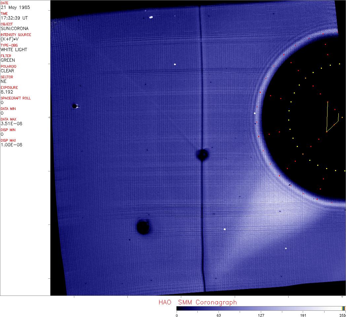Select the exposure value 8.192
The width and height of the screenshot is (346, 317).
pos(7,92)
